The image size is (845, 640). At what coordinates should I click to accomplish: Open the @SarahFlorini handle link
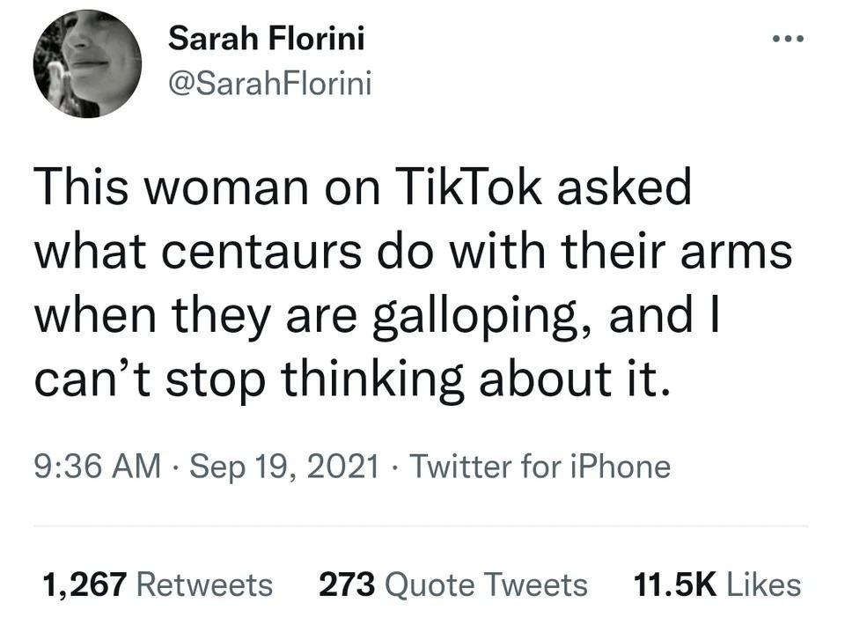tap(269, 84)
